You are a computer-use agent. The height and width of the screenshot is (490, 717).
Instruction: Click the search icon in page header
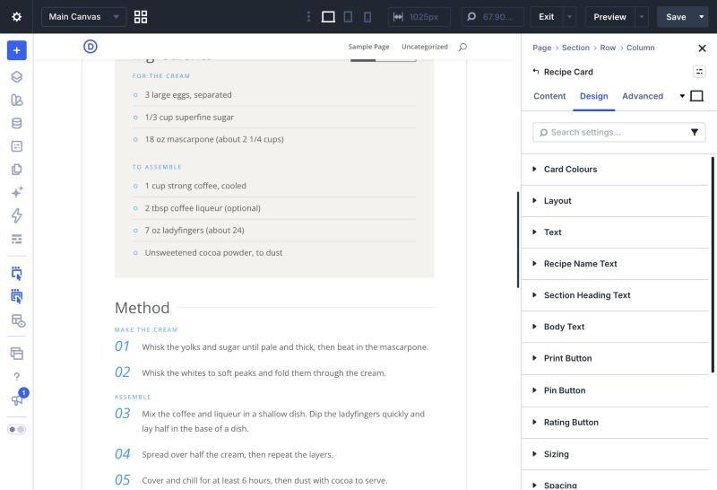(x=462, y=47)
